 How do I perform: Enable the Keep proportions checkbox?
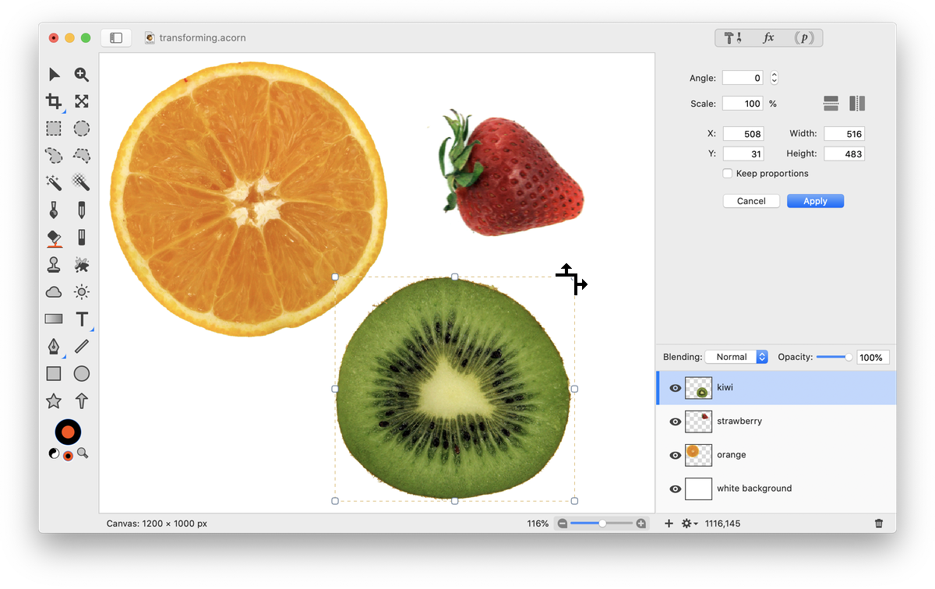point(728,174)
